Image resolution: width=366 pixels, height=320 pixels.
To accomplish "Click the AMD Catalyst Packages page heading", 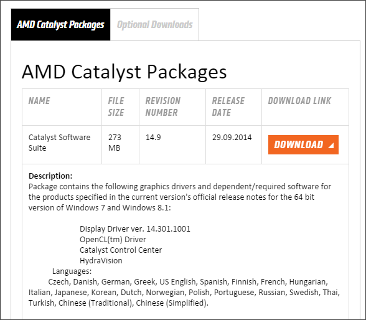I will coord(124,72).
